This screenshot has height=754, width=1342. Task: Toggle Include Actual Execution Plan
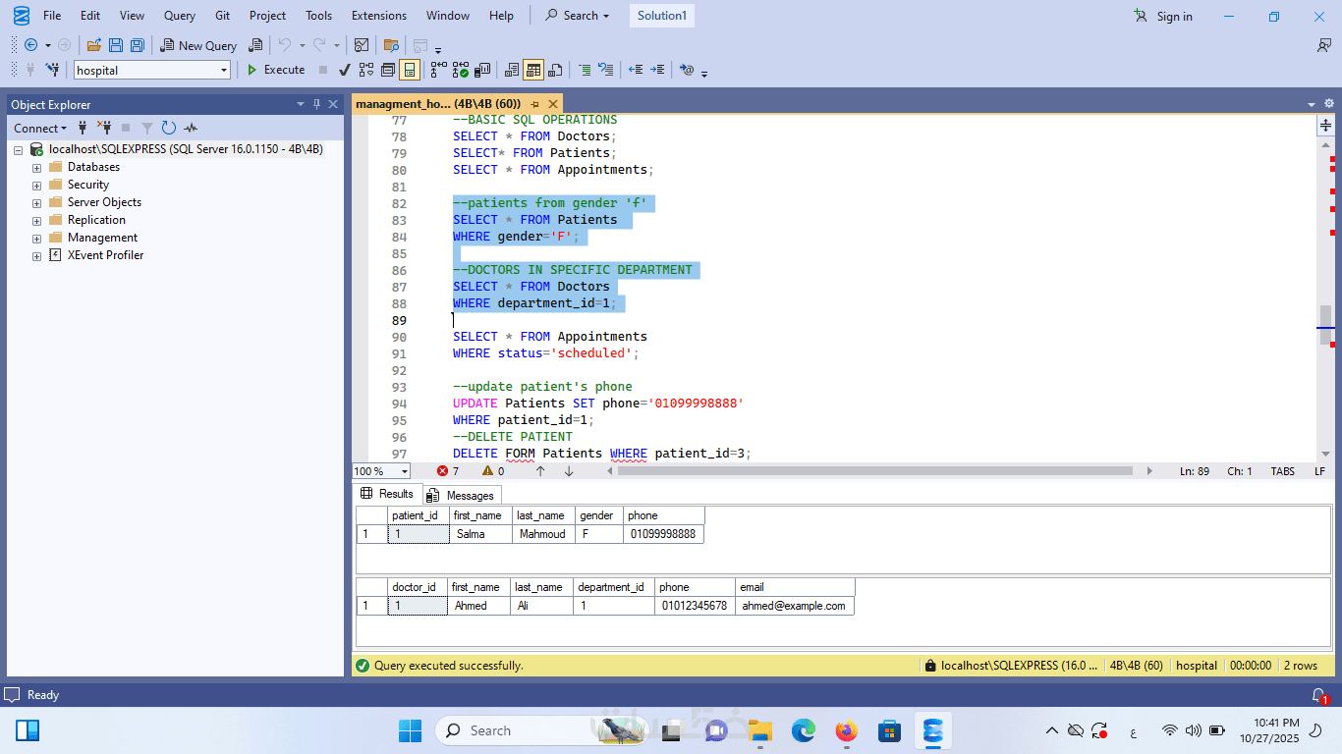[437, 70]
